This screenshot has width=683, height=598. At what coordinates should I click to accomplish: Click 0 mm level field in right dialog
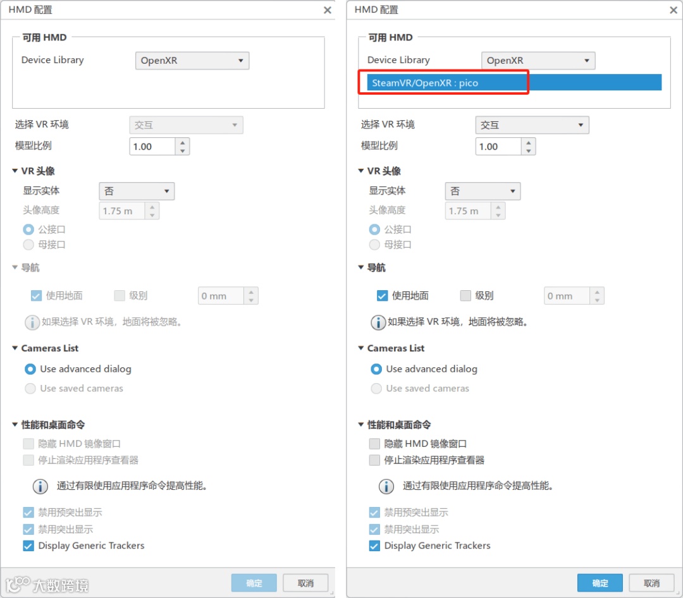[x=567, y=296]
